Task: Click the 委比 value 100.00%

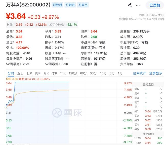Action: click(22, 48)
